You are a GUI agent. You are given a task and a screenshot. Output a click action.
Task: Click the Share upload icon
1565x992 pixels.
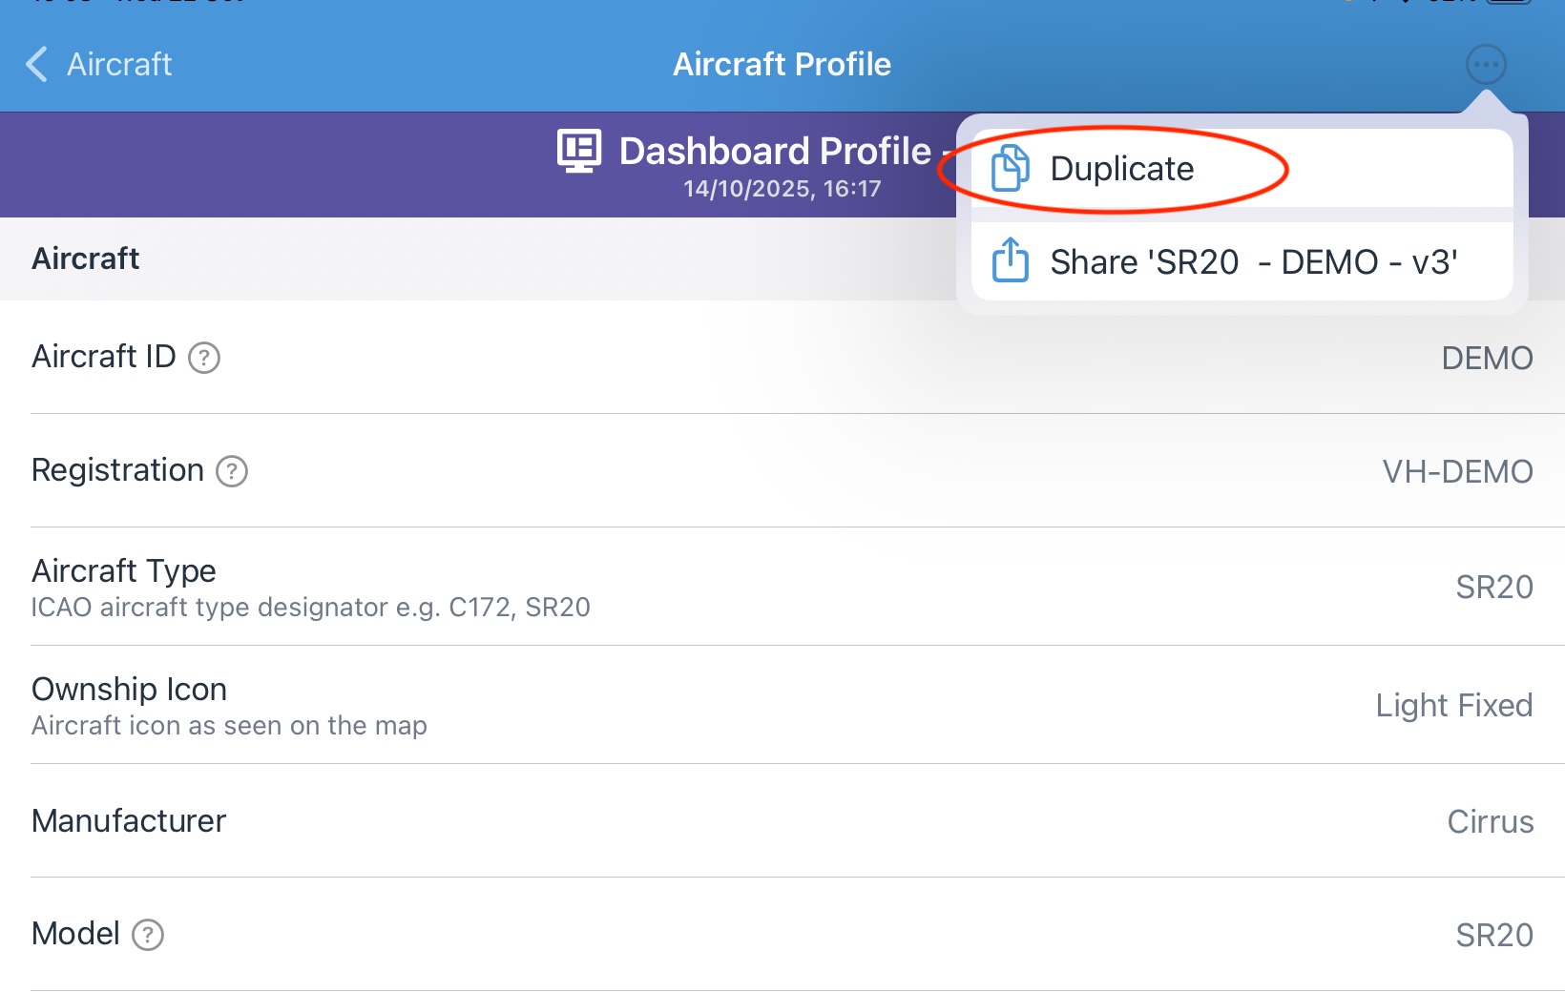[x=1010, y=261]
